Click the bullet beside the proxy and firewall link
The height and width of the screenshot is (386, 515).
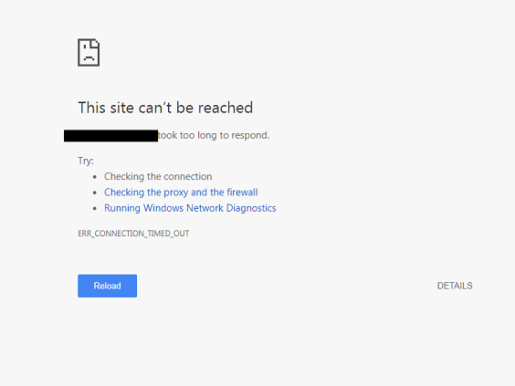click(x=95, y=193)
